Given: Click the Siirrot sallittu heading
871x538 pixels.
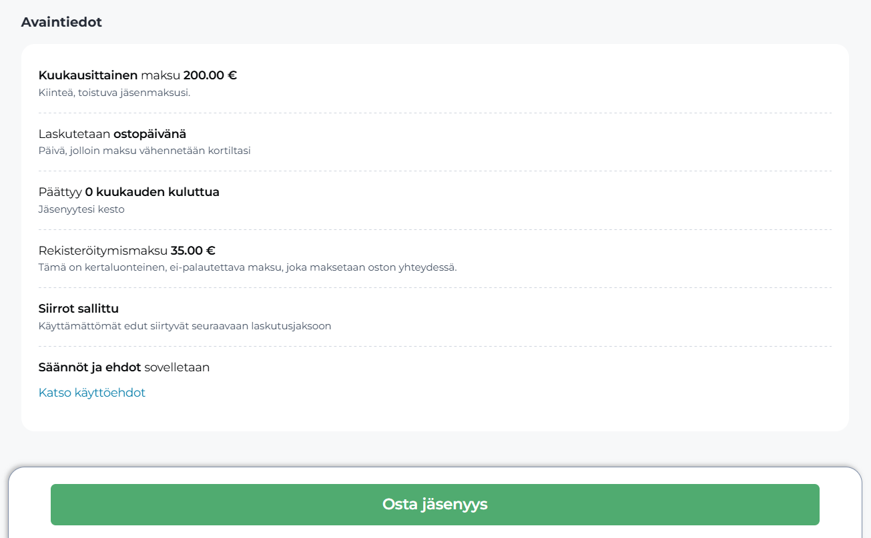Looking at the screenshot, I should coord(79,309).
